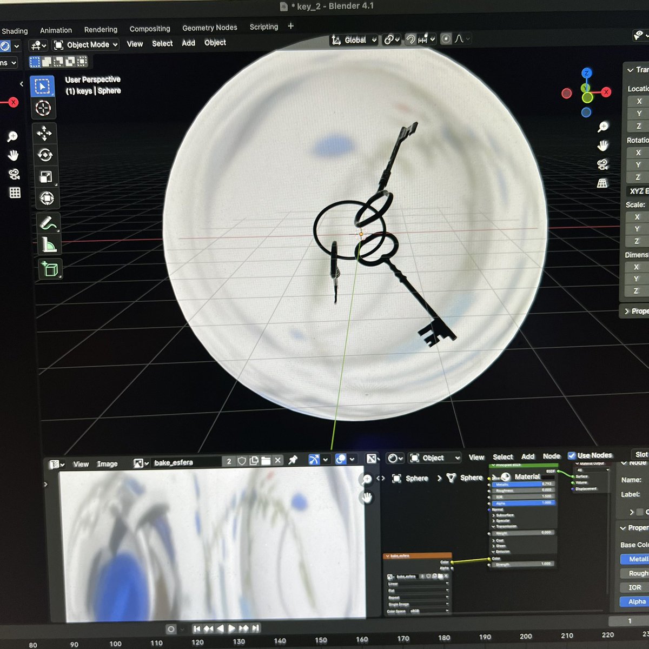Image resolution: width=649 pixels, height=649 pixels.
Task: Open the image editor type dropdown
Action: point(56,464)
